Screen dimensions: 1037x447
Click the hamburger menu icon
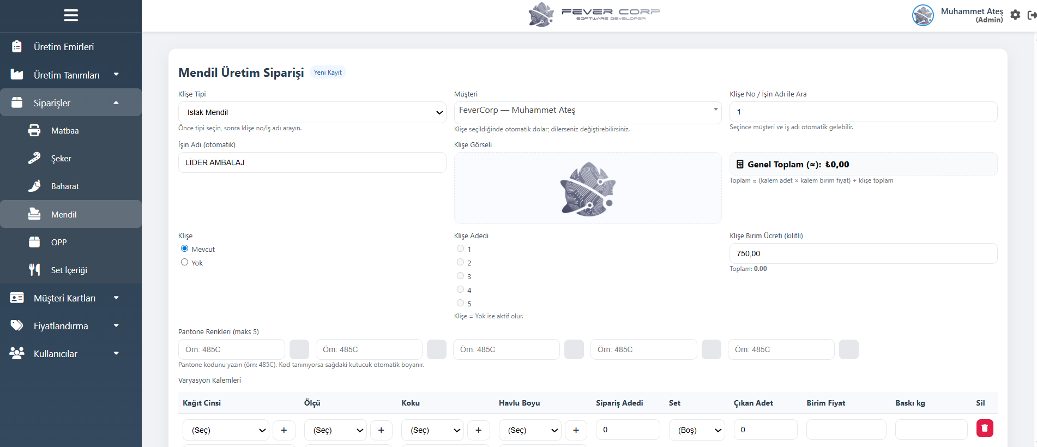(71, 15)
